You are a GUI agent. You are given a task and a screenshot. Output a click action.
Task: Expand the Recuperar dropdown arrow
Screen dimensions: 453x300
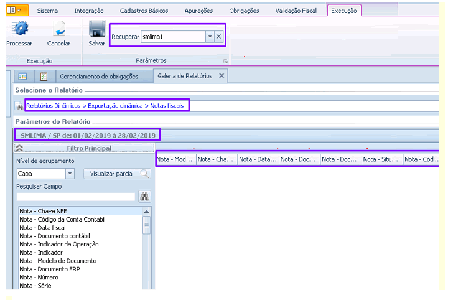coord(210,37)
